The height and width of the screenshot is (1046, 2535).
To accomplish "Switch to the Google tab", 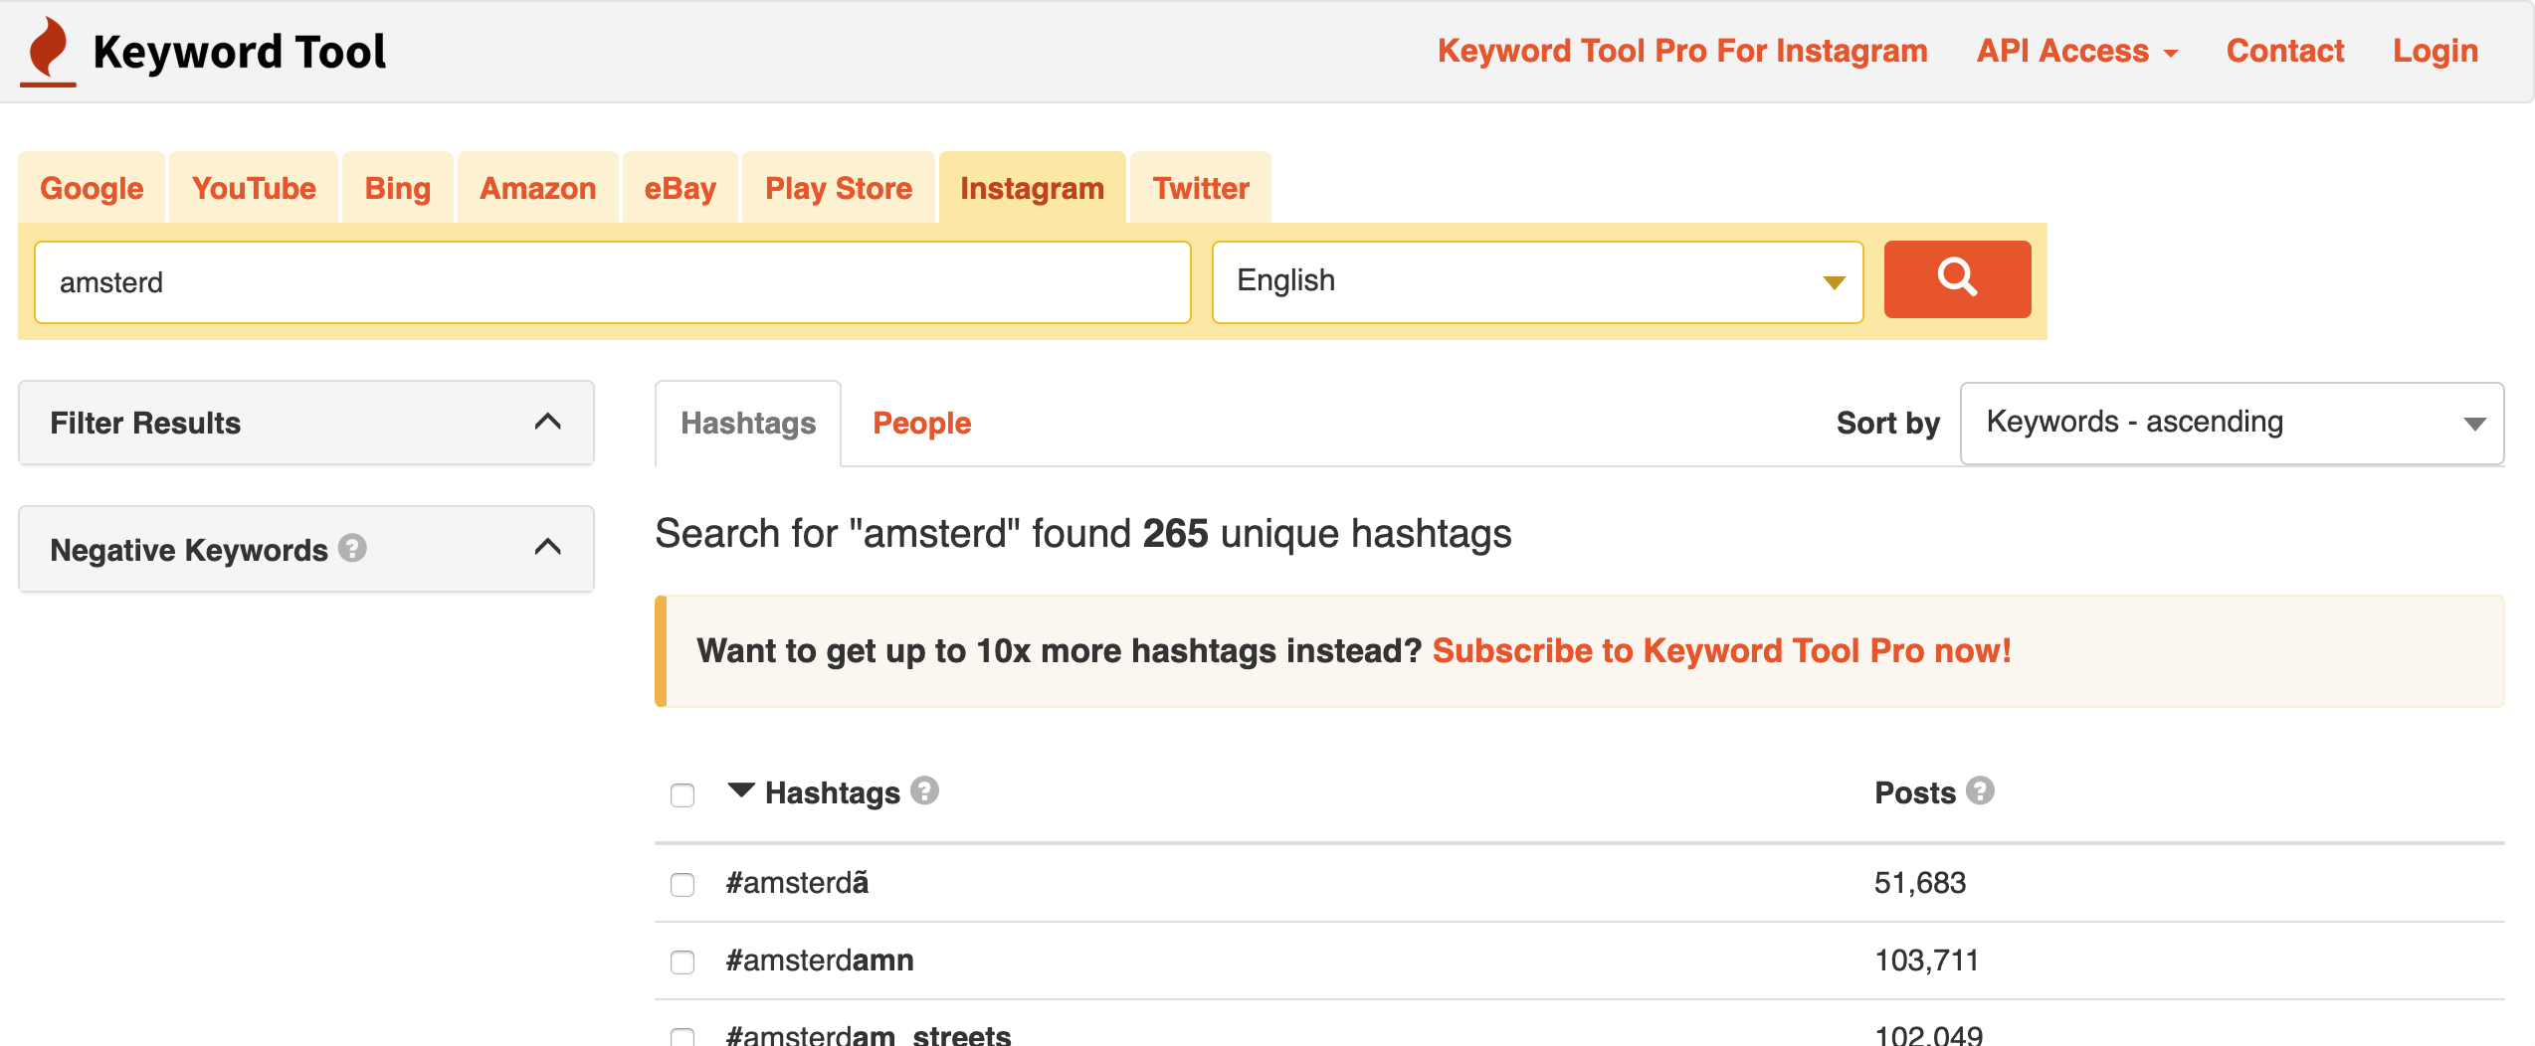I will (x=92, y=188).
